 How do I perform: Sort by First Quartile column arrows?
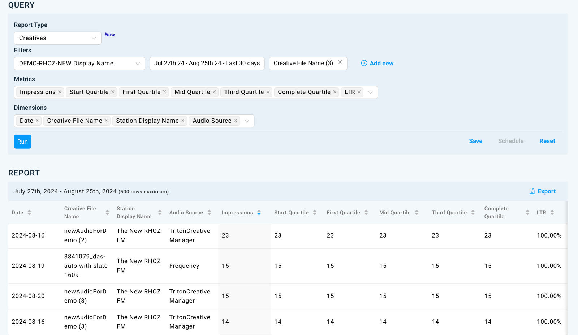click(x=366, y=213)
